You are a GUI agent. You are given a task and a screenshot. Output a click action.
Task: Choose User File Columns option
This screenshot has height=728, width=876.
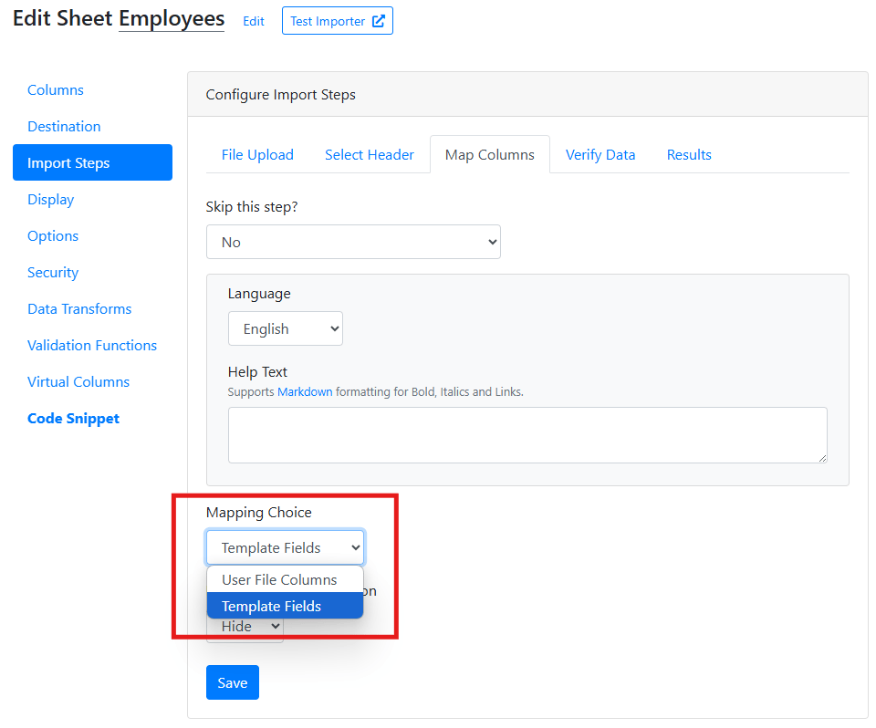285,580
